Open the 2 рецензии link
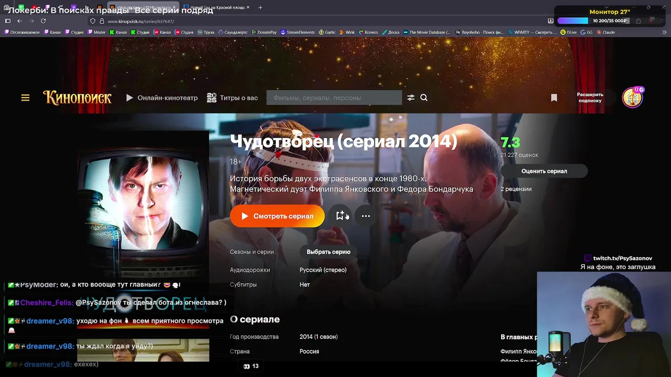This screenshot has width=671, height=377. 516,189
